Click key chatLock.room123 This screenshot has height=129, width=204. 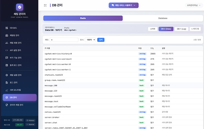tap(54, 75)
